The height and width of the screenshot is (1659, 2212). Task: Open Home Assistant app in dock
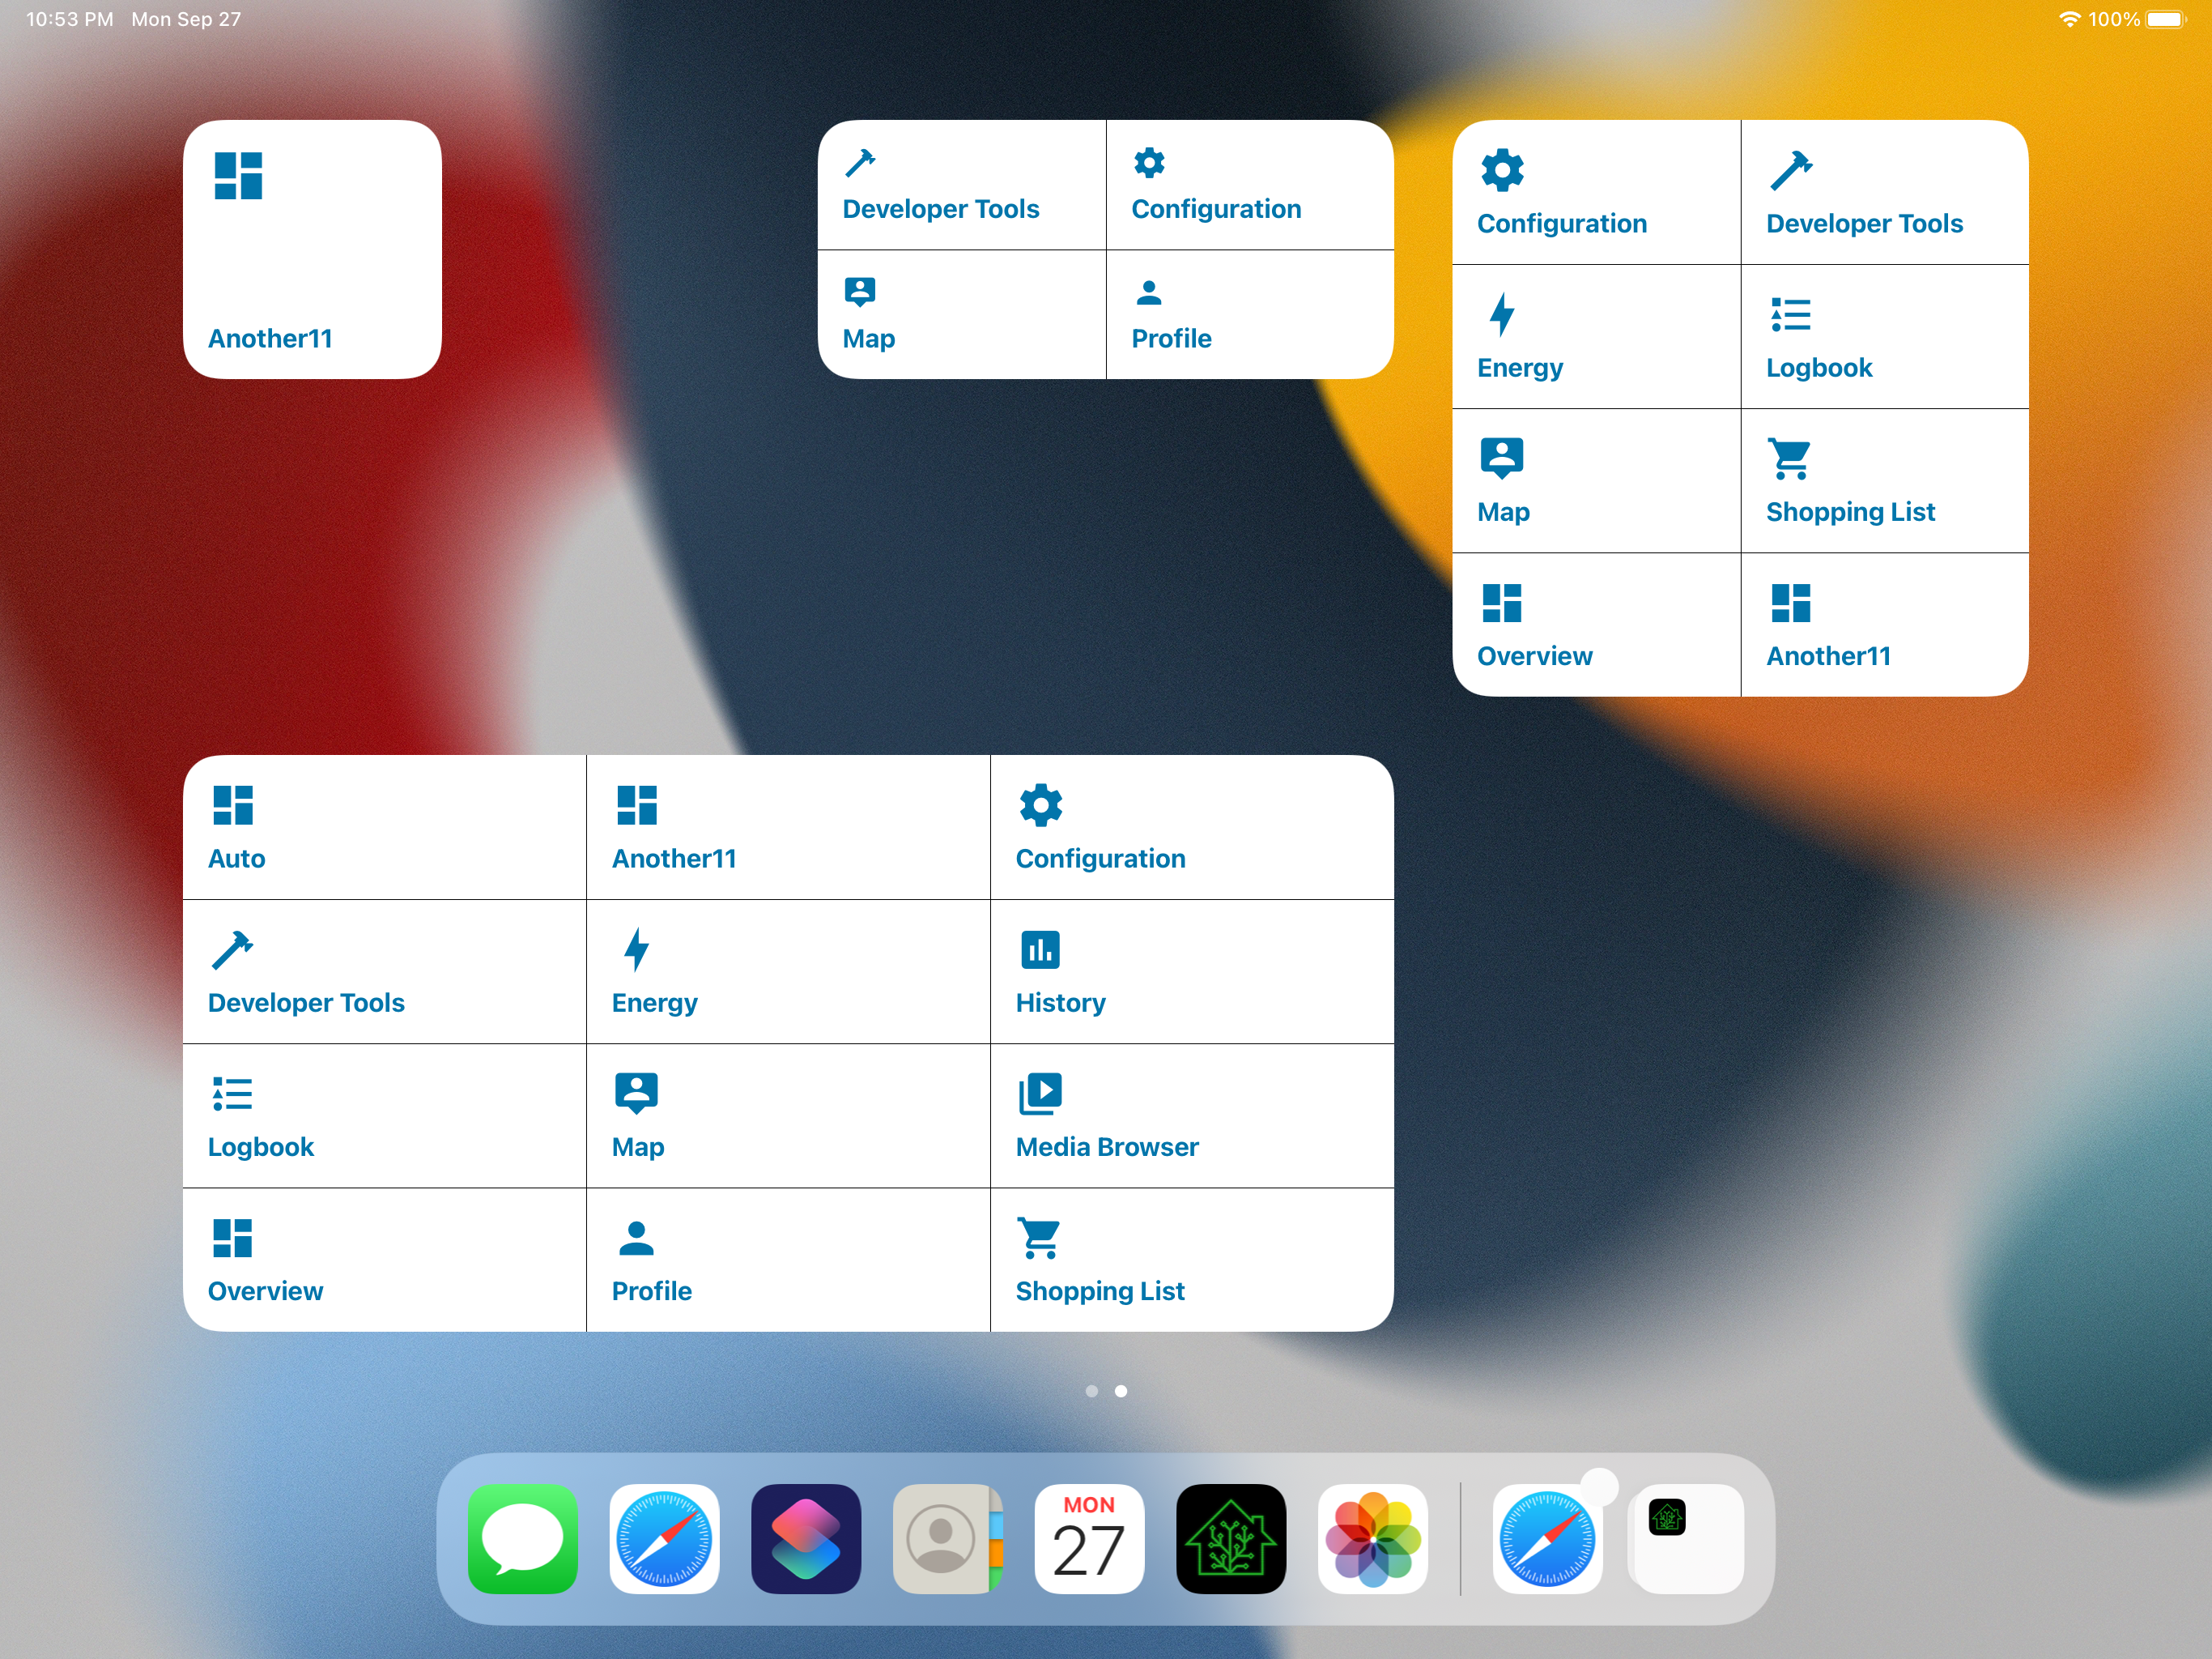[x=1230, y=1538]
